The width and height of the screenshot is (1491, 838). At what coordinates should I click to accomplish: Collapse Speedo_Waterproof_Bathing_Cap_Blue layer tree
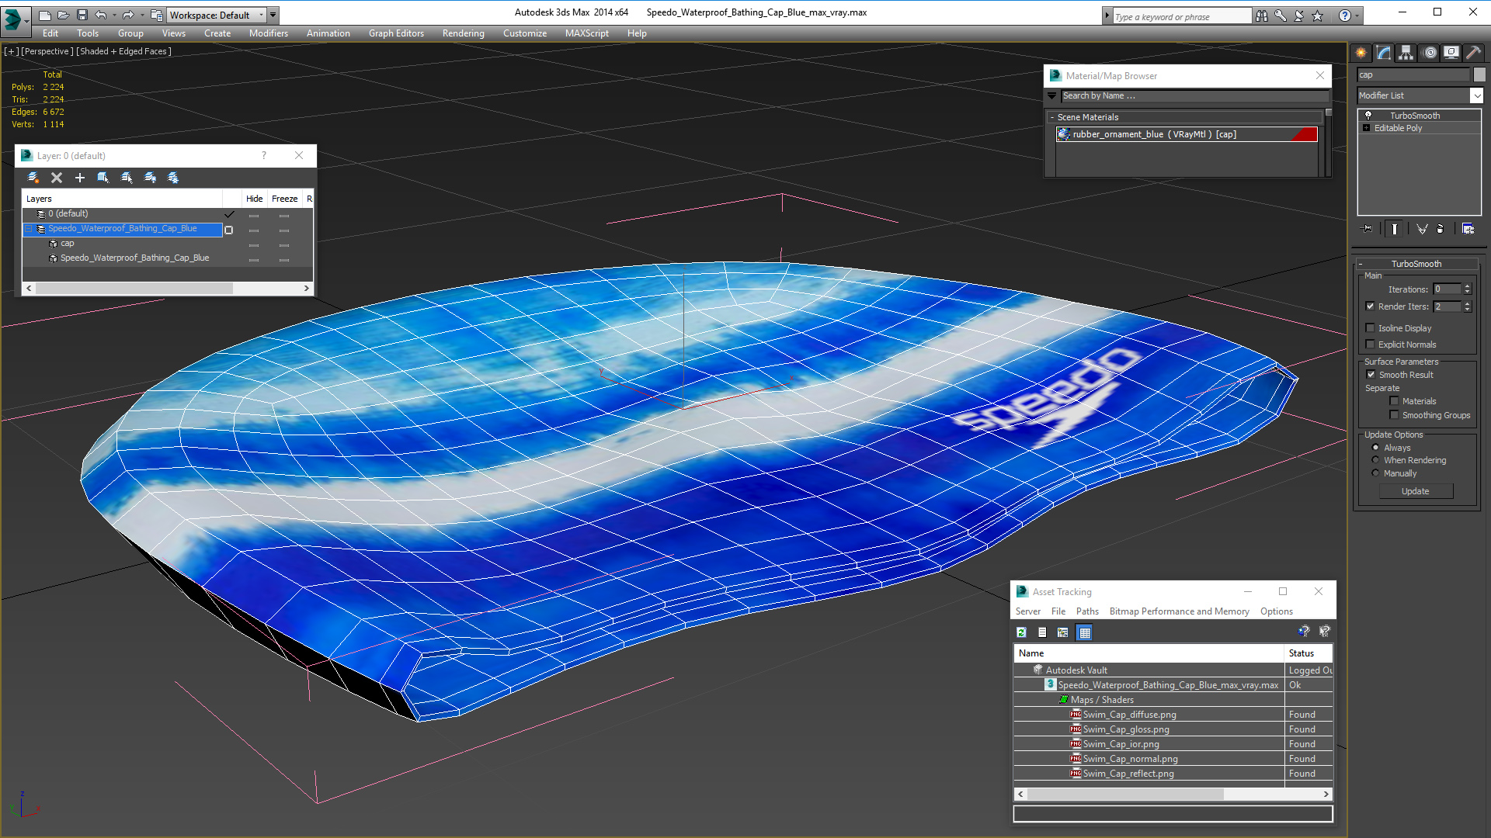pos(29,229)
